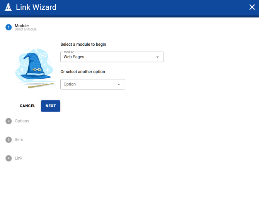Click the wizard hat logo in header

tap(8, 7)
